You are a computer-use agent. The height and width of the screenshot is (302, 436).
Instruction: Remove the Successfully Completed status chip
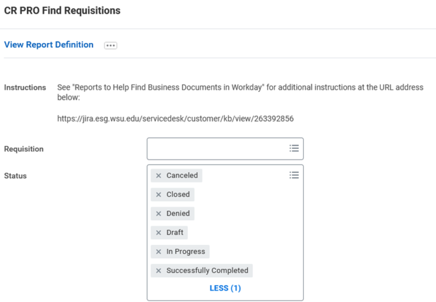click(159, 271)
